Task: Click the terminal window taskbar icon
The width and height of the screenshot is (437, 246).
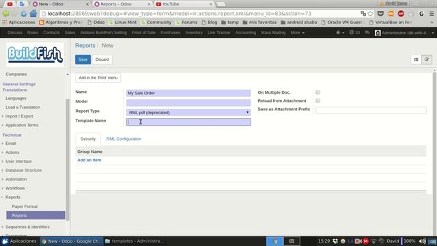Action: 292,241
